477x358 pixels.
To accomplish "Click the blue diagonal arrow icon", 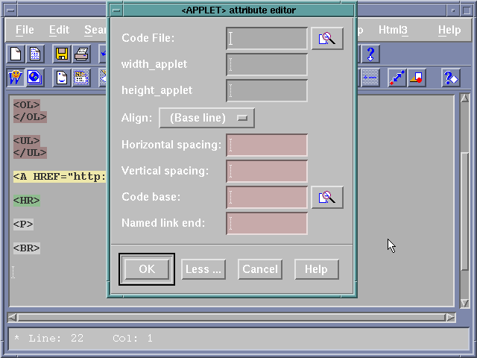I will (397, 78).
